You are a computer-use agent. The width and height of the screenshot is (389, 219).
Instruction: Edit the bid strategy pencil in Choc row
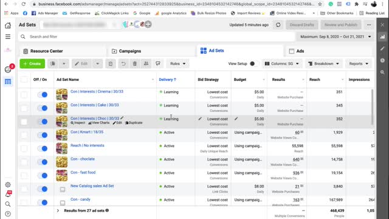[200, 119]
